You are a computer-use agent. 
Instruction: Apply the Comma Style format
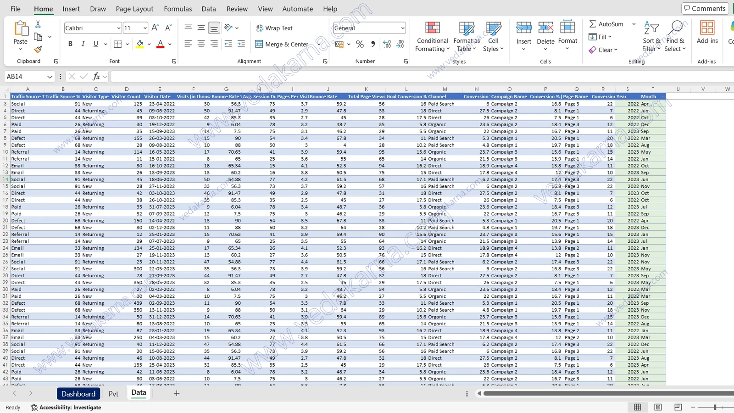373,44
